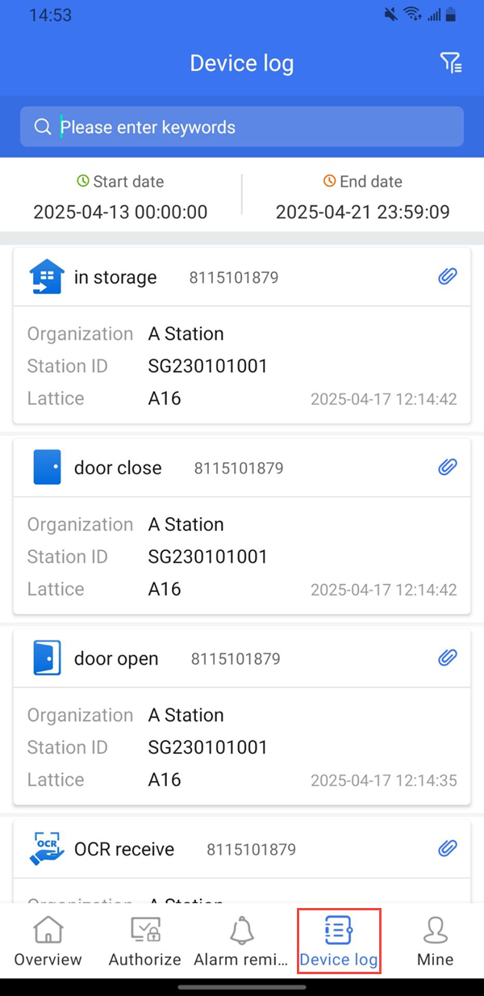Image resolution: width=484 pixels, height=996 pixels.
Task: Click the door open icon
Action: pyautogui.click(x=47, y=658)
